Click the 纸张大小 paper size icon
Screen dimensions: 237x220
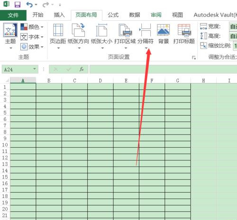pos(101,30)
